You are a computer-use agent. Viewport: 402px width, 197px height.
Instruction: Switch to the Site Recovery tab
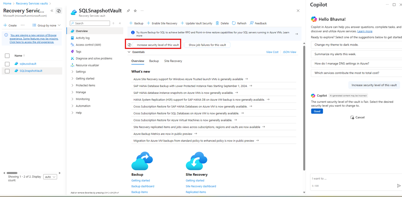tap(173, 61)
